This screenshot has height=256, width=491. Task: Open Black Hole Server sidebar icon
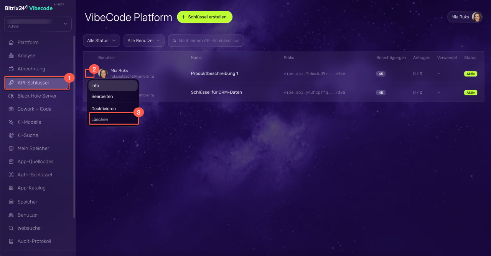[x=11, y=96]
